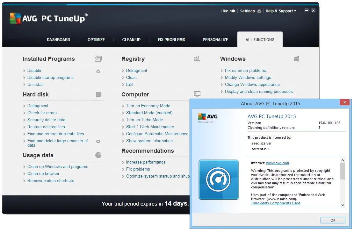Screen dimensions: 354x232
Task: Click the Hard disk section icon
Action: [99, 95]
